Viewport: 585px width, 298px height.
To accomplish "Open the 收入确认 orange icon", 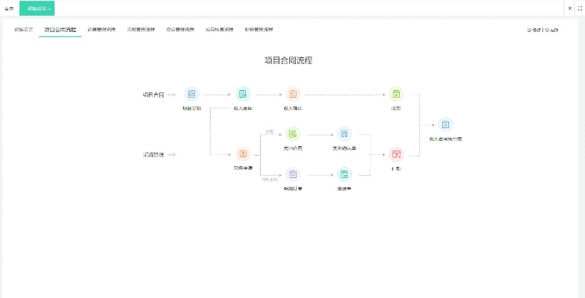I will click(x=293, y=94).
